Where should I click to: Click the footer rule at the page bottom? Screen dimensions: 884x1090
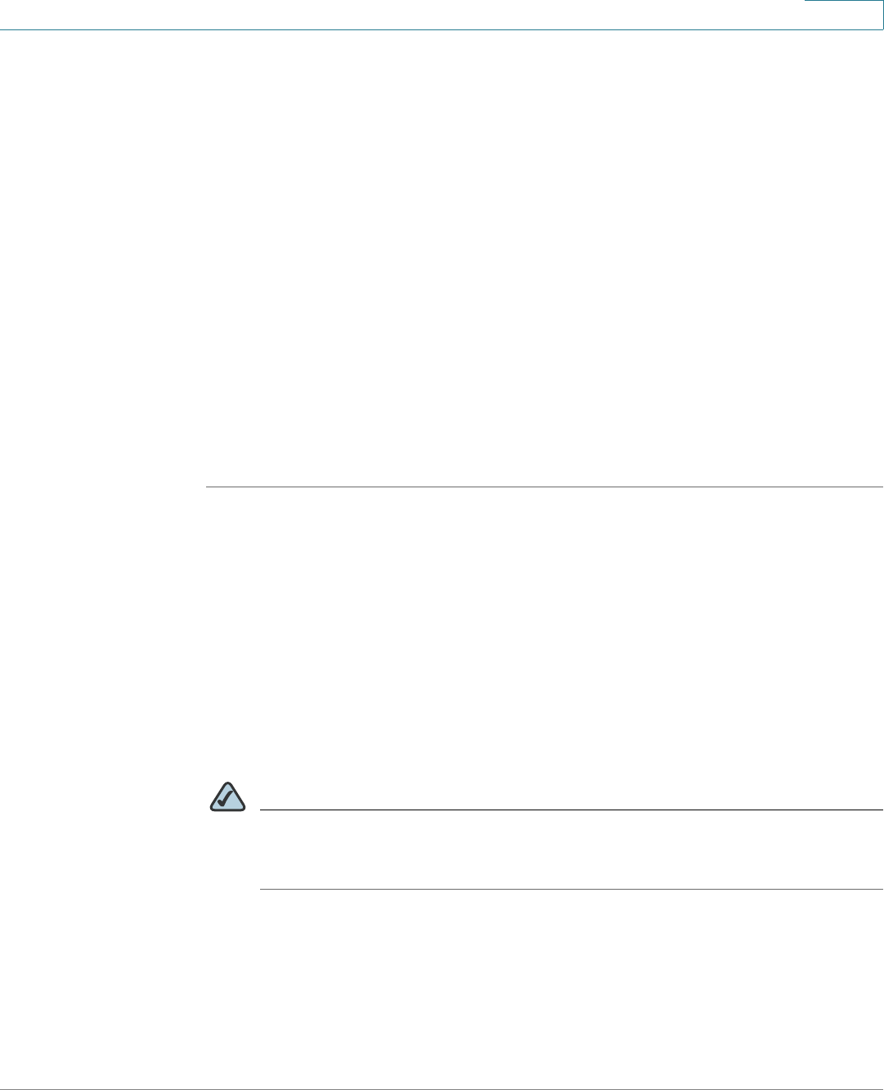click(442, 1088)
